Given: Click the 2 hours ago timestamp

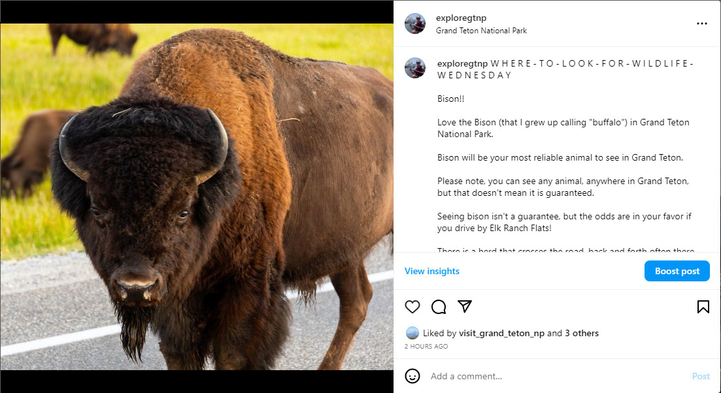Looking at the screenshot, I should (426, 347).
